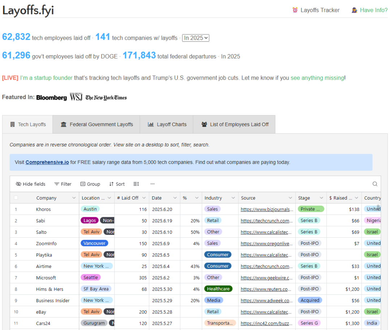This screenshot has width=390, height=330.
Task: Click the 'see anything missing' link
Action: [317, 78]
